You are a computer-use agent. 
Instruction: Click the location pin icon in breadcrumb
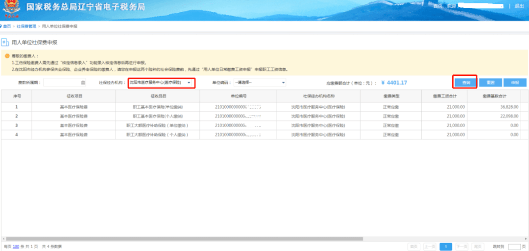pos(1,26)
